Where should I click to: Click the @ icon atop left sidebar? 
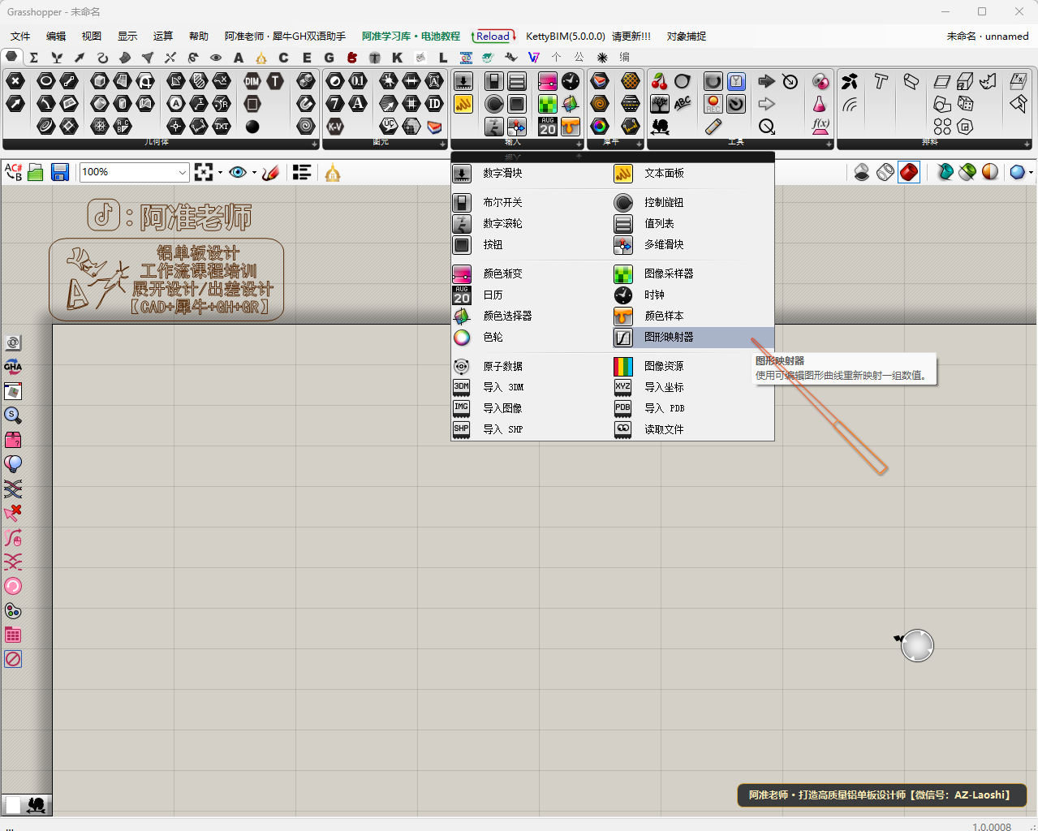tap(13, 342)
